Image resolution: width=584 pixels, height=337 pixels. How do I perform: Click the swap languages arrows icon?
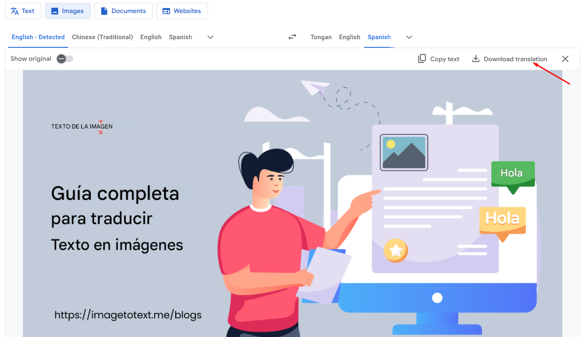(292, 37)
